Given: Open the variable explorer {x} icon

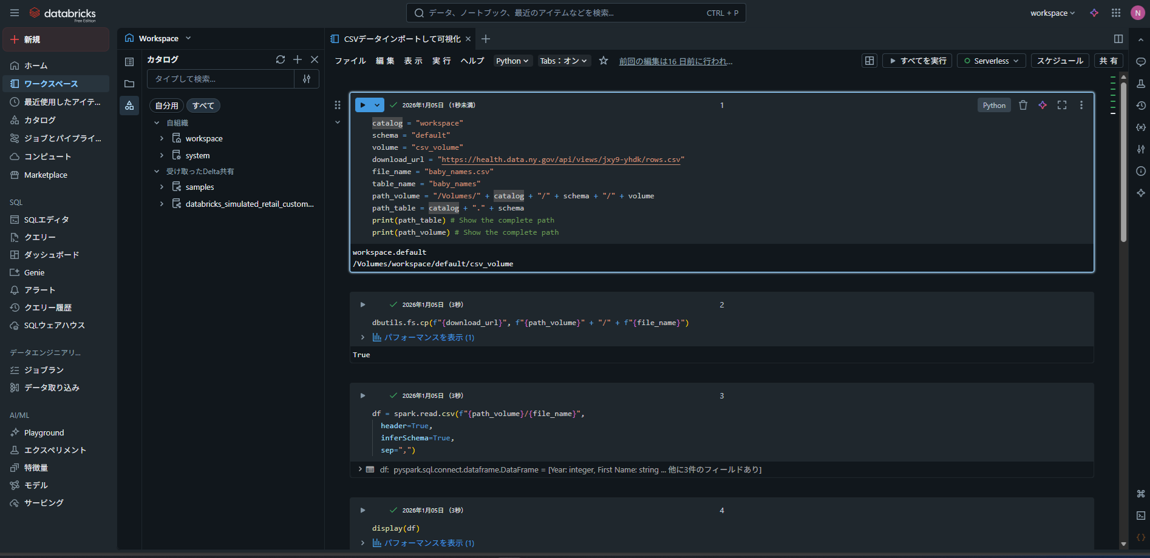Looking at the screenshot, I should (x=1141, y=127).
